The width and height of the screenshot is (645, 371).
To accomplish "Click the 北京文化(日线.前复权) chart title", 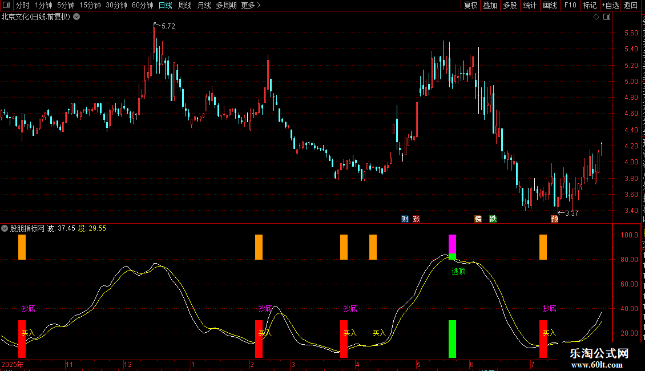I will click(x=36, y=17).
